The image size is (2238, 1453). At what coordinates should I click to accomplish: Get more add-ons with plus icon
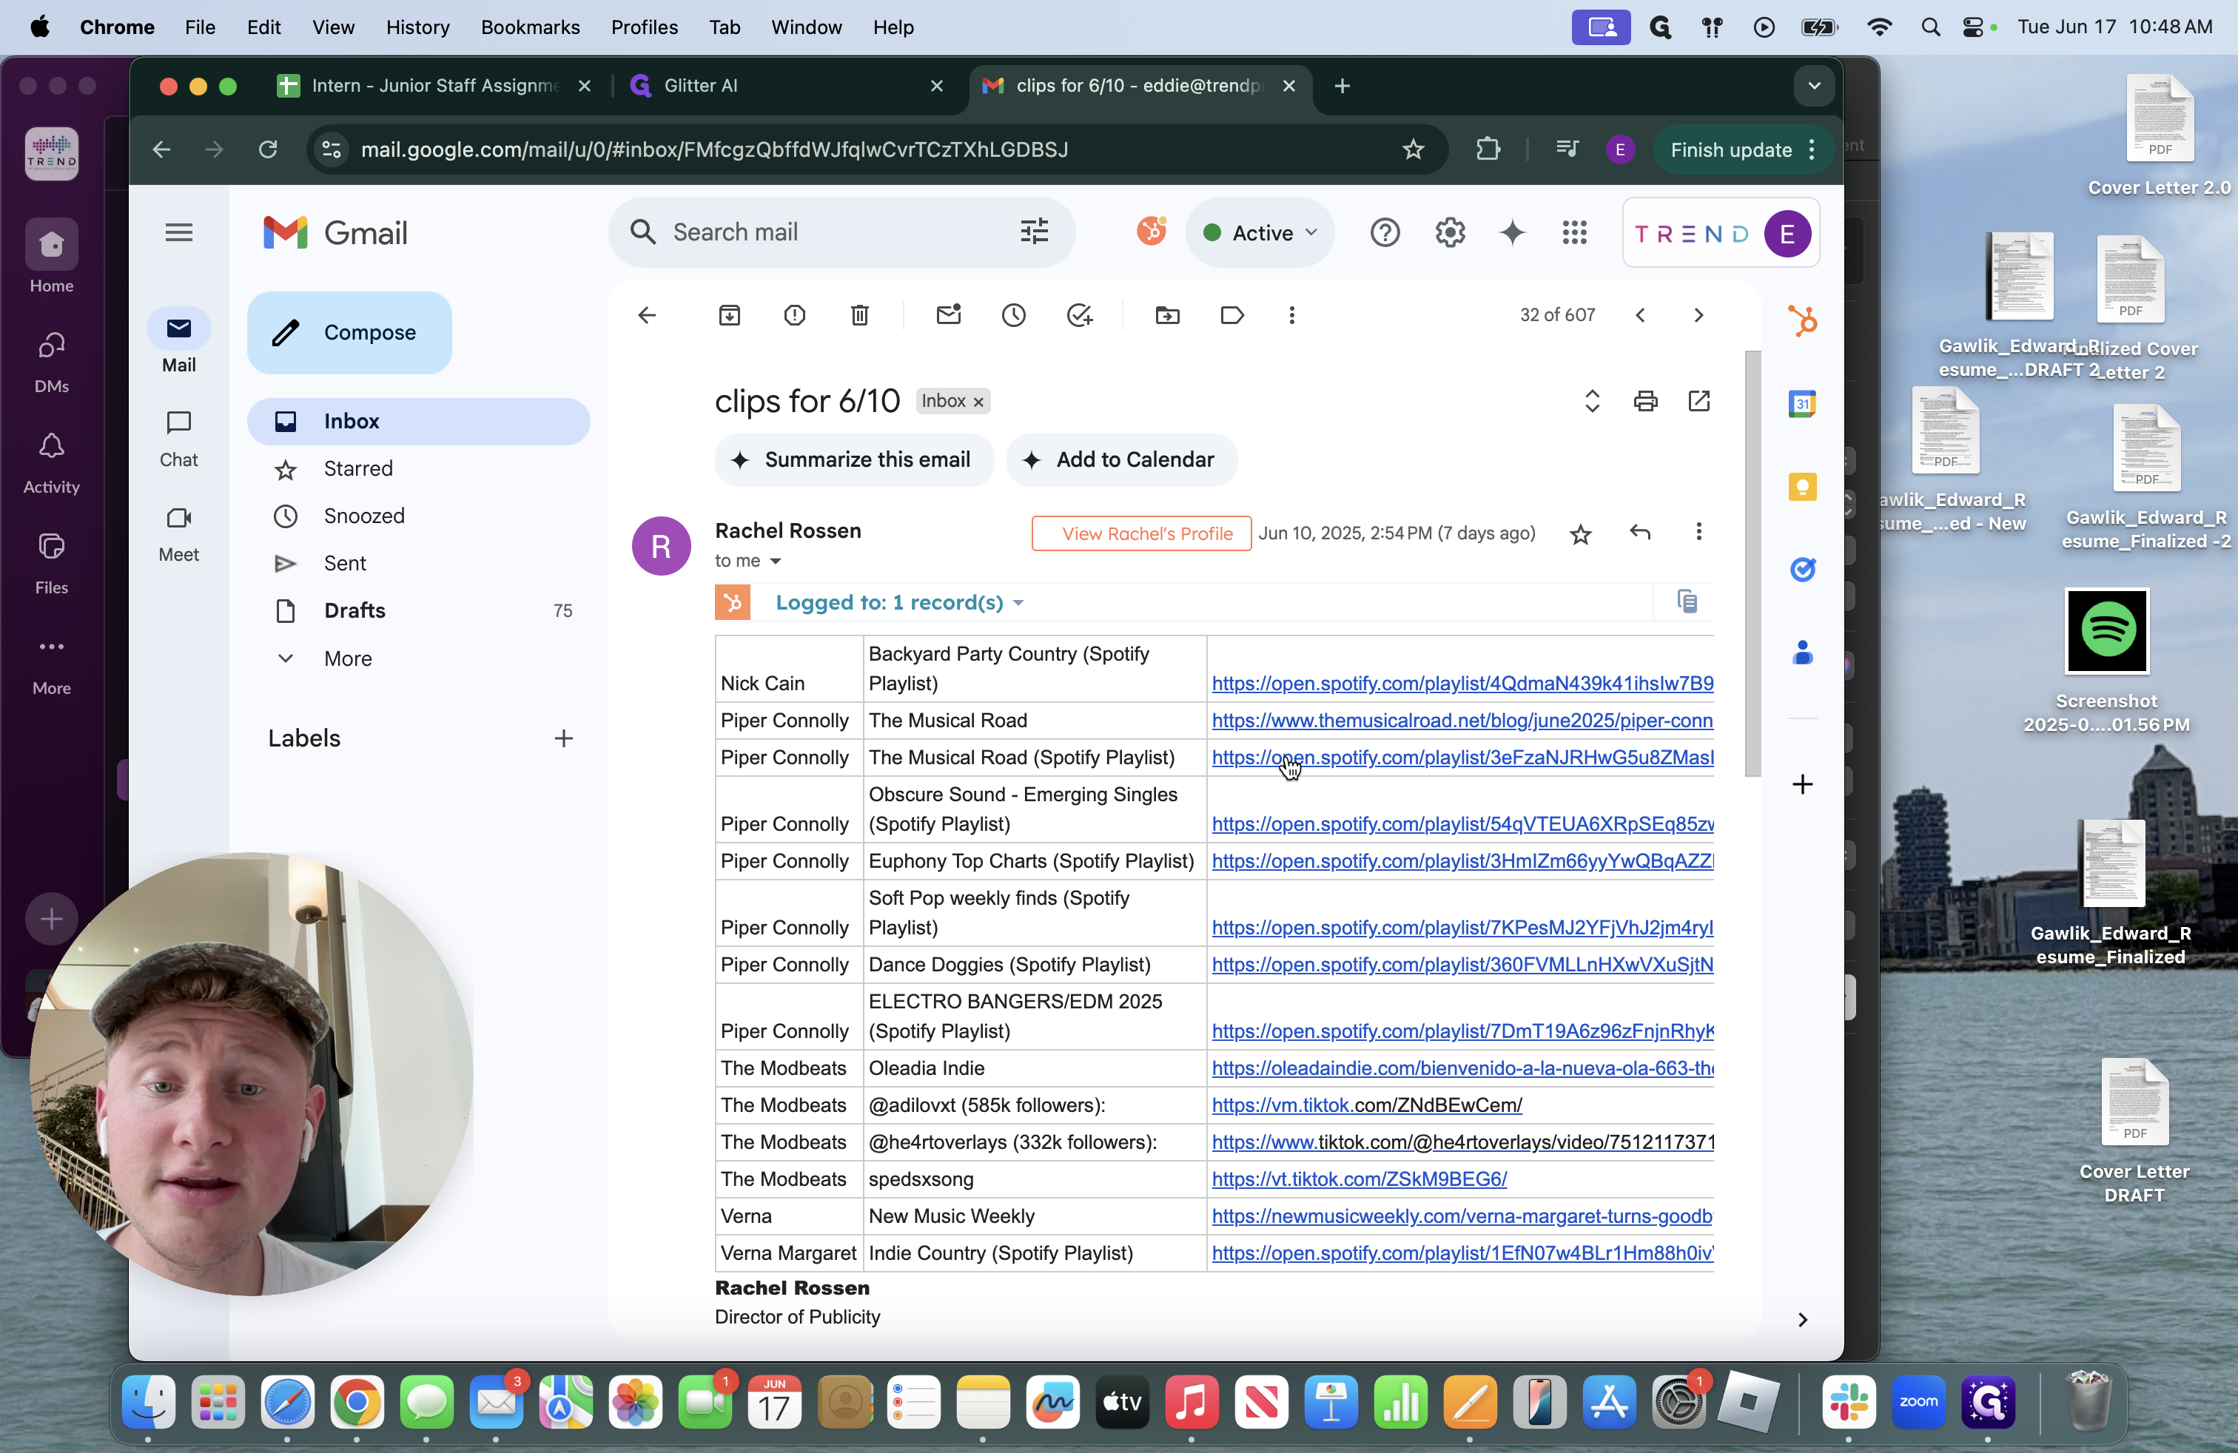click(1801, 783)
